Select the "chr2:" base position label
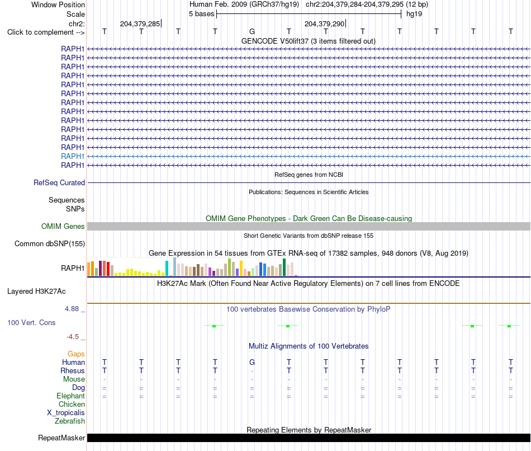The width and height of the screenshot is (531, 451). [x=77, y=24]
